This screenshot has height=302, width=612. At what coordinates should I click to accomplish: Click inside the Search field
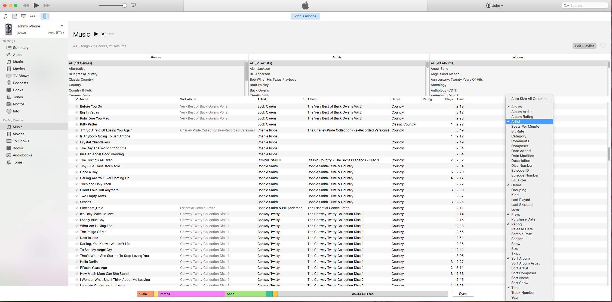(x=585, y=5)
